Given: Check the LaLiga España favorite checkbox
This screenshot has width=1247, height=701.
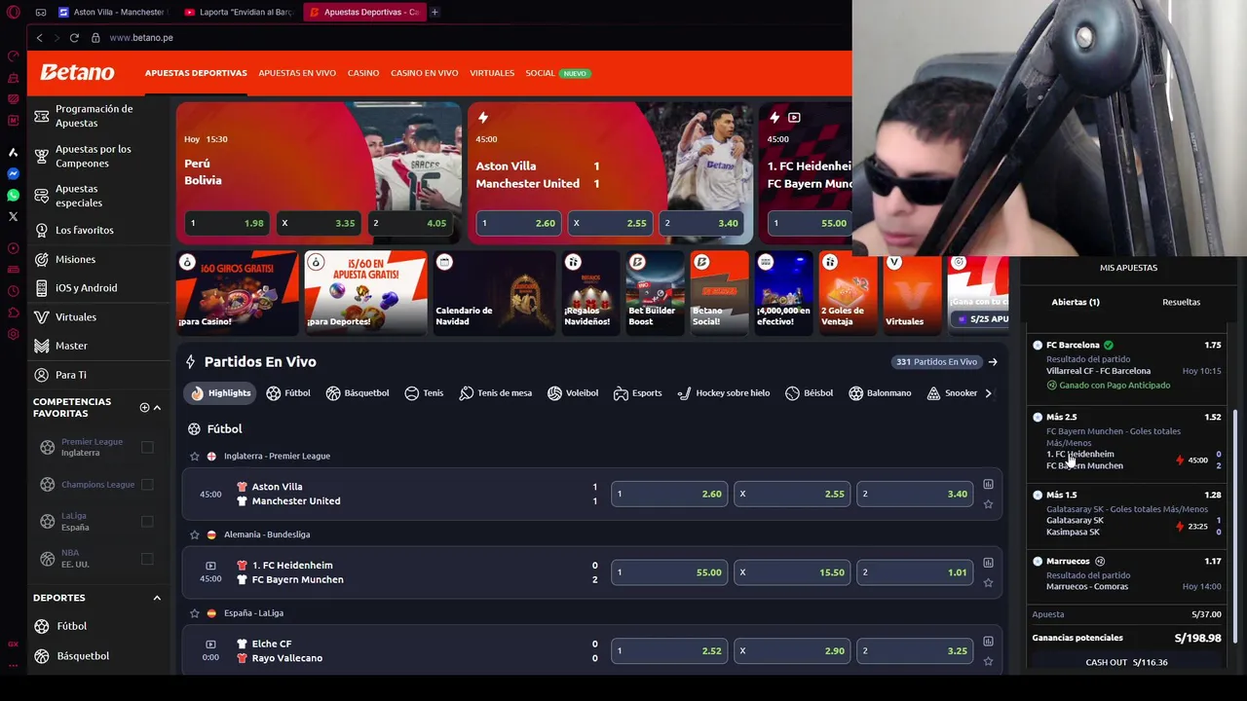Looking at the screenshot, I should 147,521.
